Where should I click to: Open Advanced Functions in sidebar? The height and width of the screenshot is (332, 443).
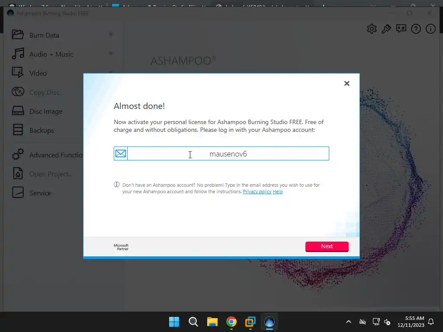pos(56,155)
